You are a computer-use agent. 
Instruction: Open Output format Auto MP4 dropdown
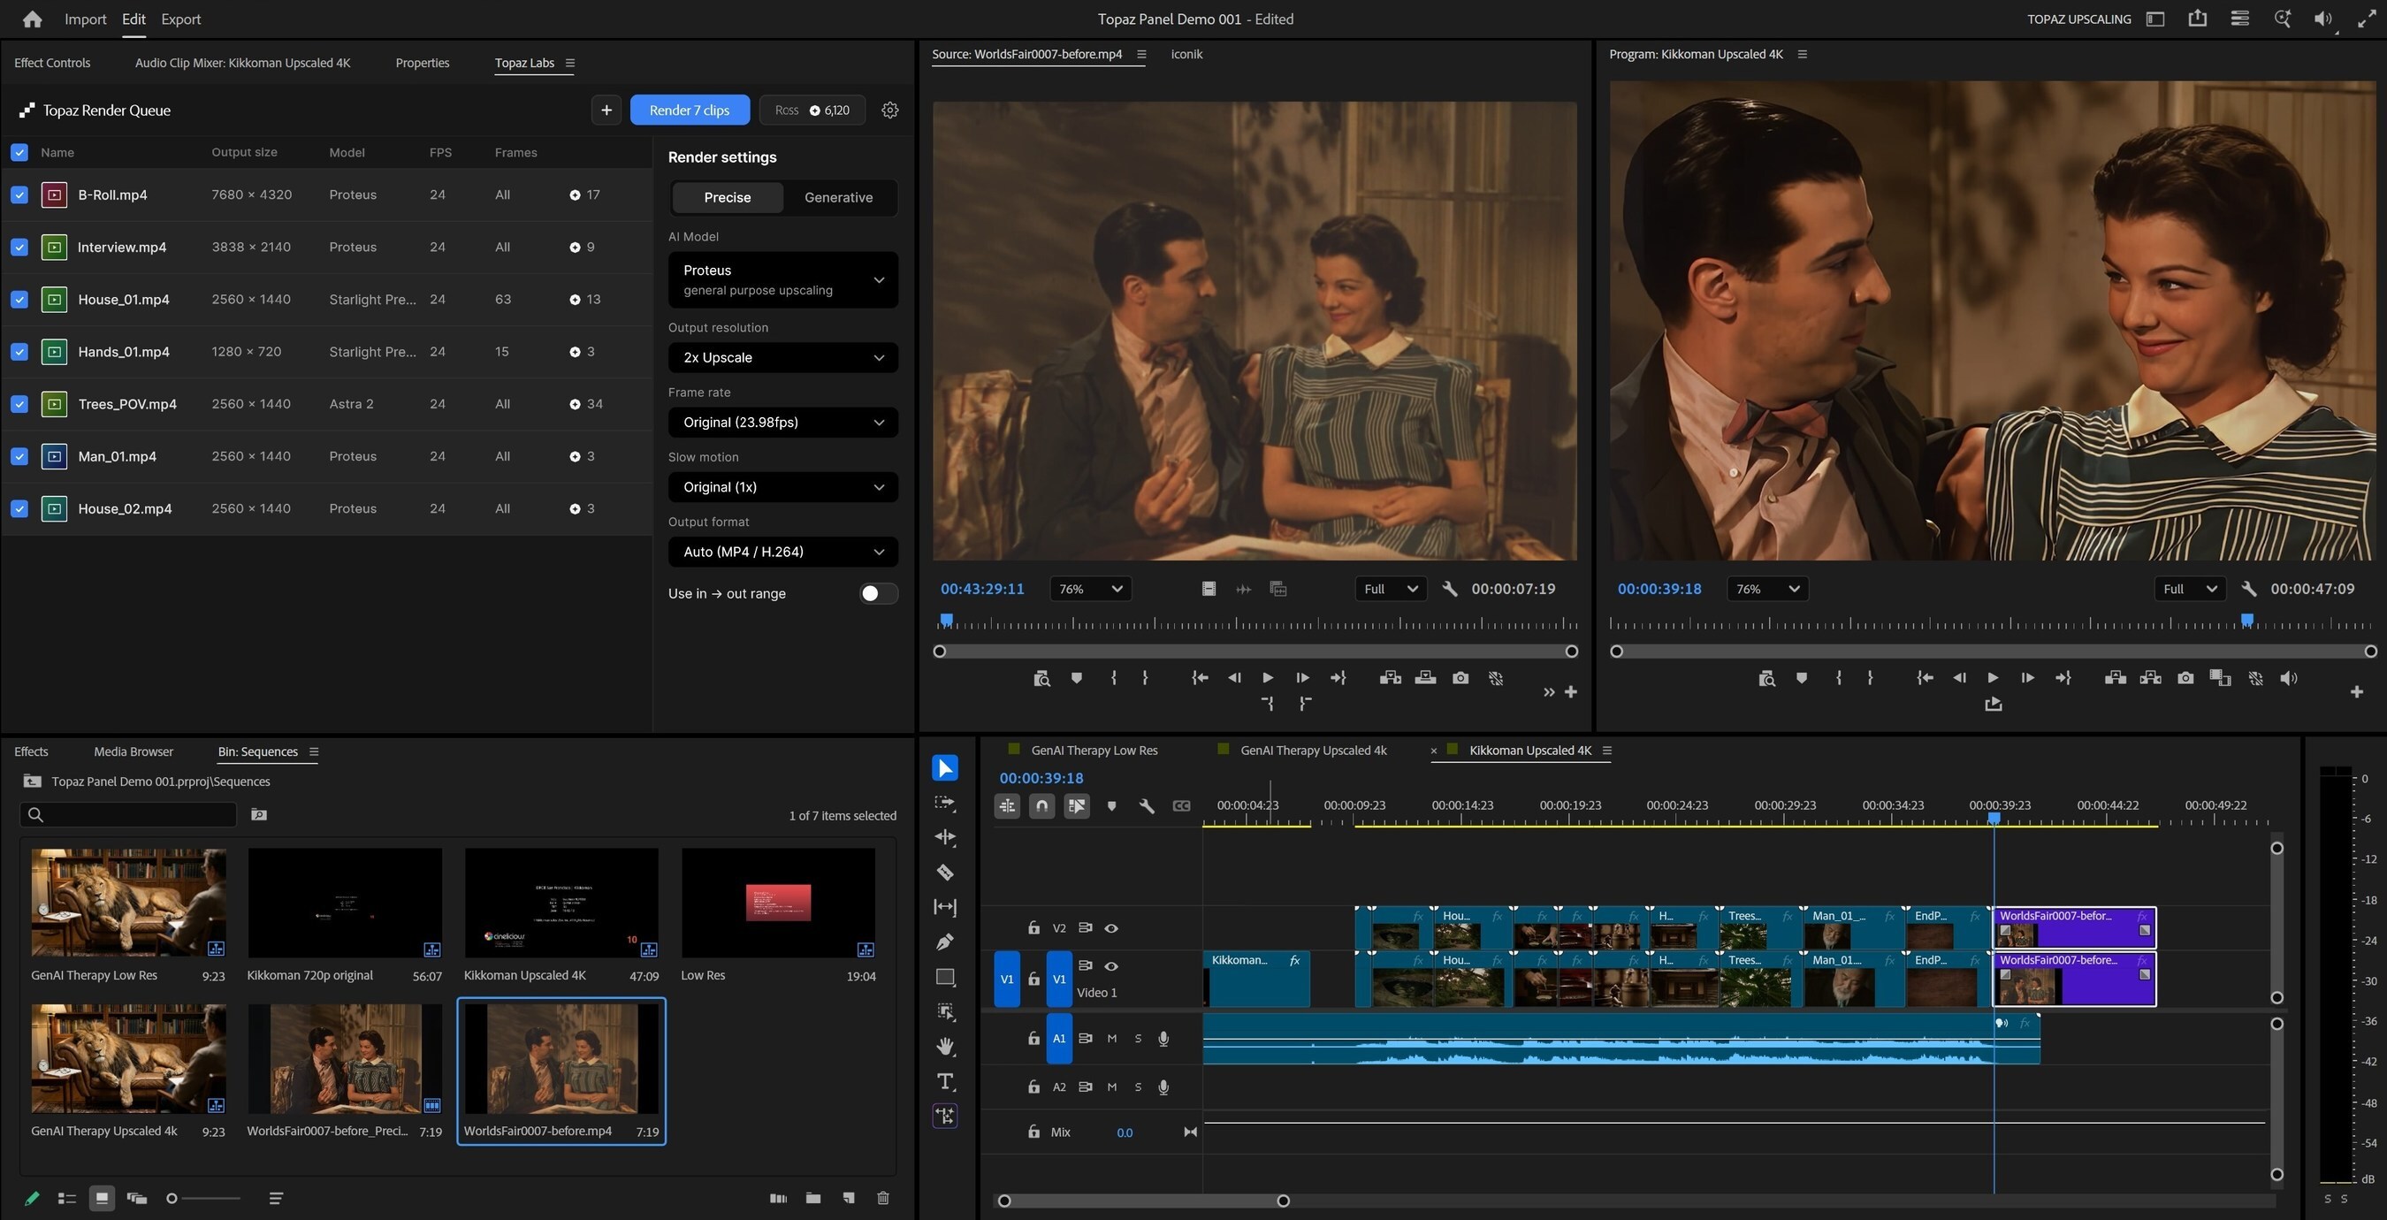[x=783, y=553]
